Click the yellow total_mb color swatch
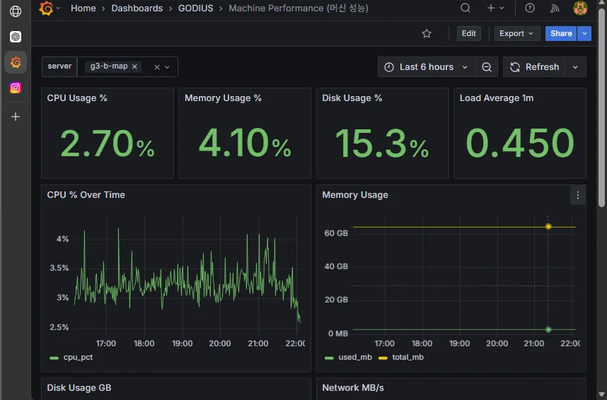 (383, 358)
